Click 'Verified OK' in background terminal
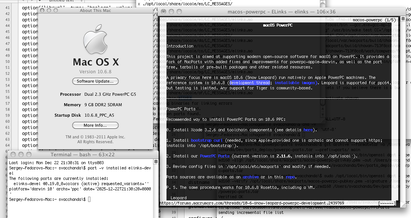This screenshot has height=218, width=411. [x=231, y=197]
